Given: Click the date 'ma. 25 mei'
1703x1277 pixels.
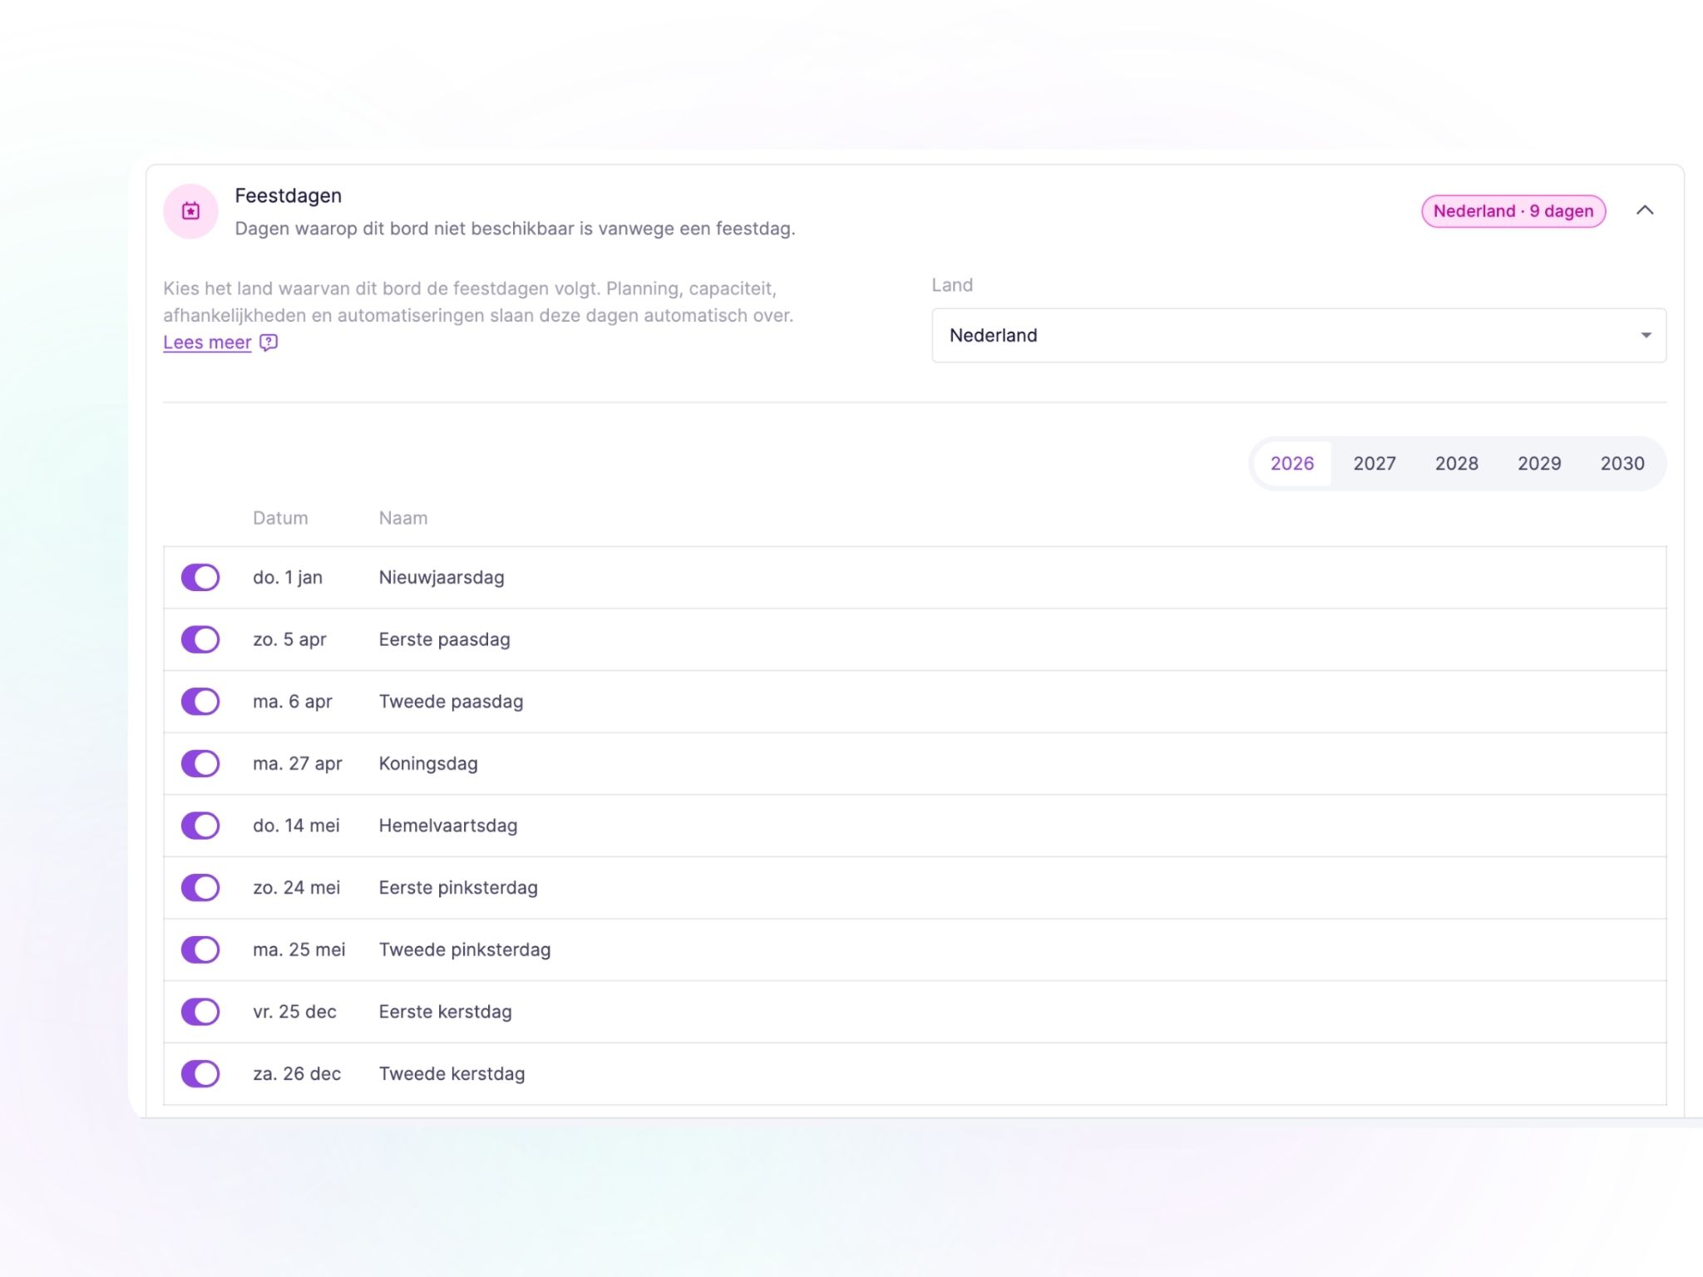Looking at the screenshot, I should click(299, 949).
